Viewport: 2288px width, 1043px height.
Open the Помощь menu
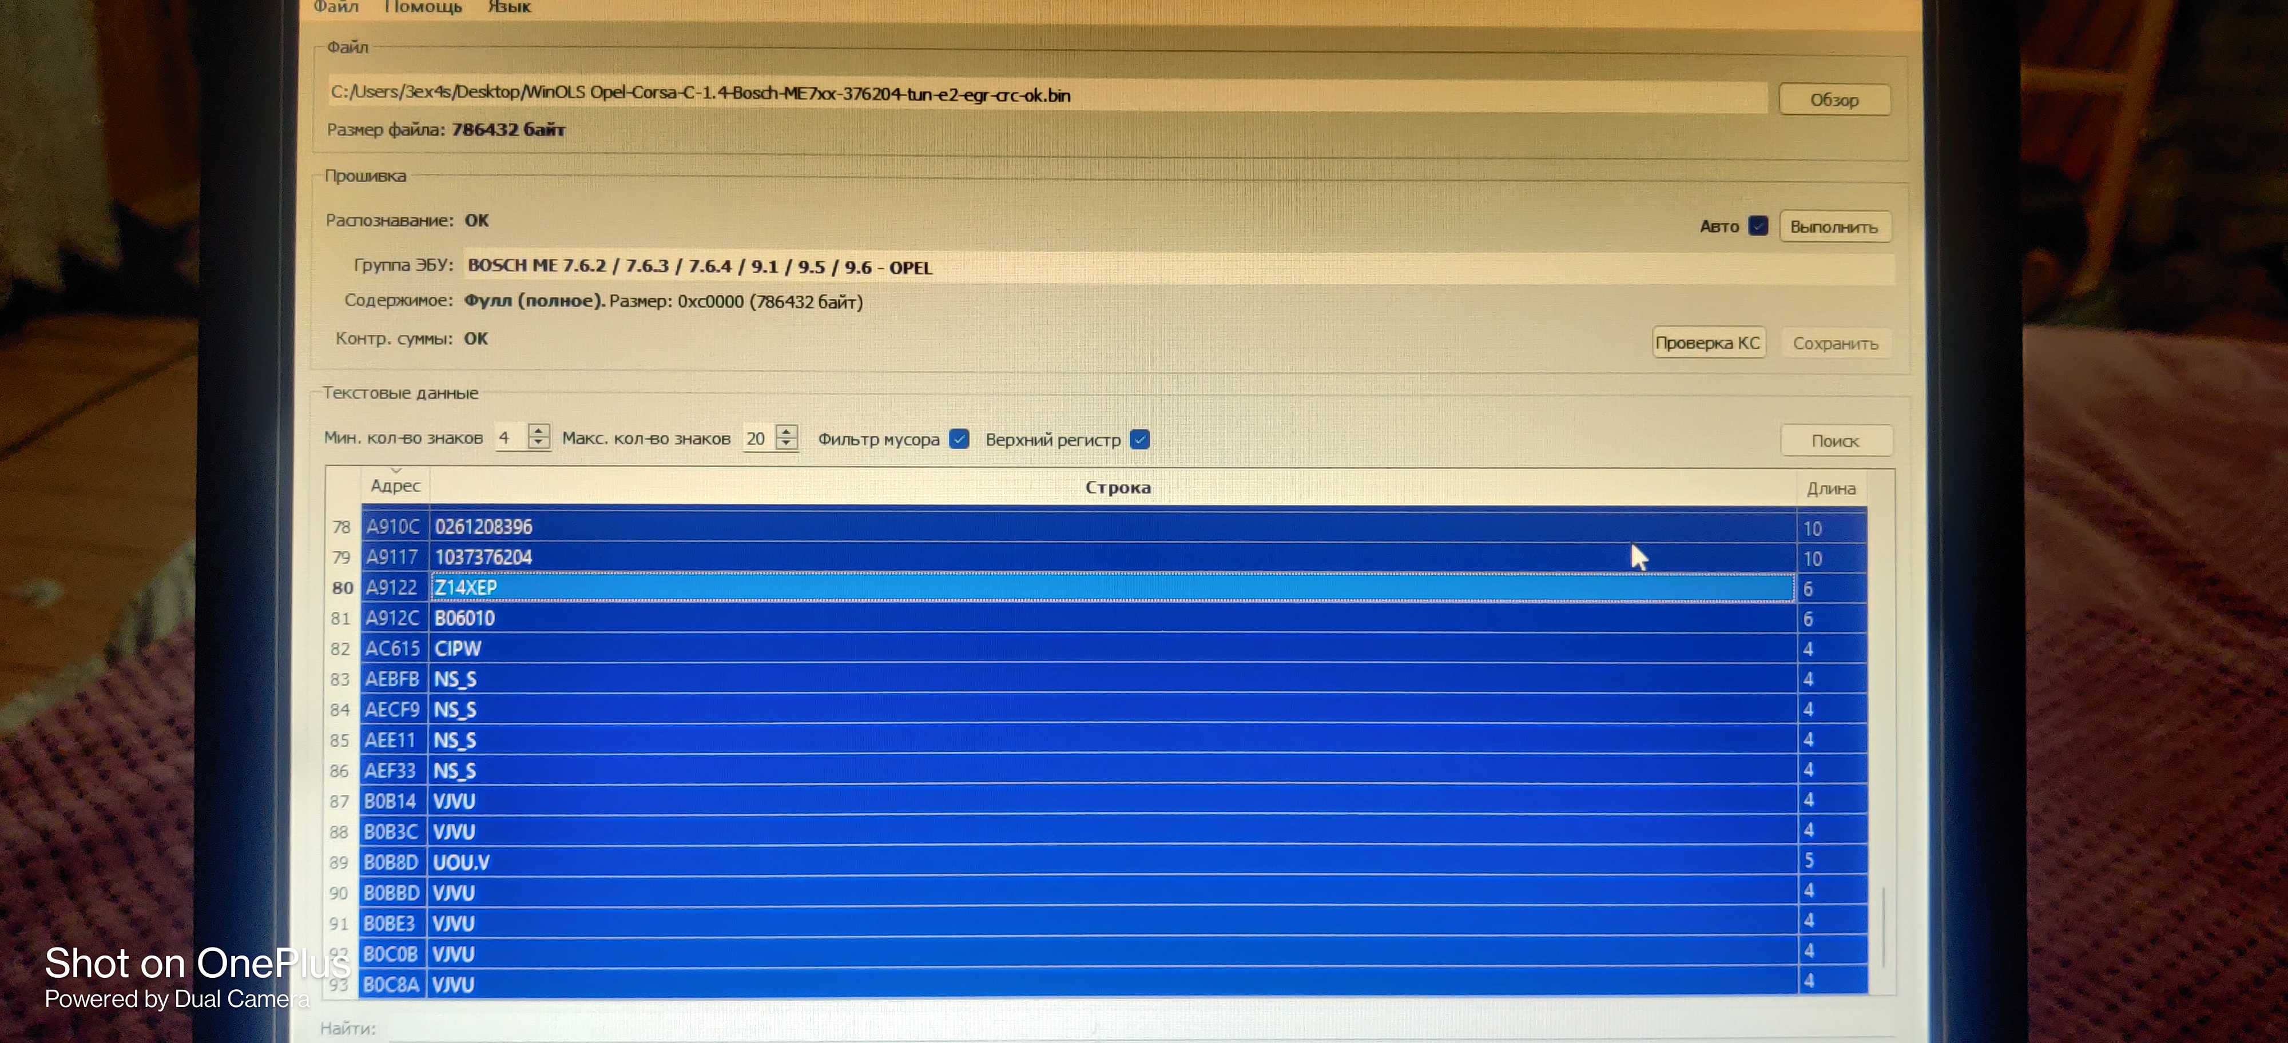pos(423,7)
